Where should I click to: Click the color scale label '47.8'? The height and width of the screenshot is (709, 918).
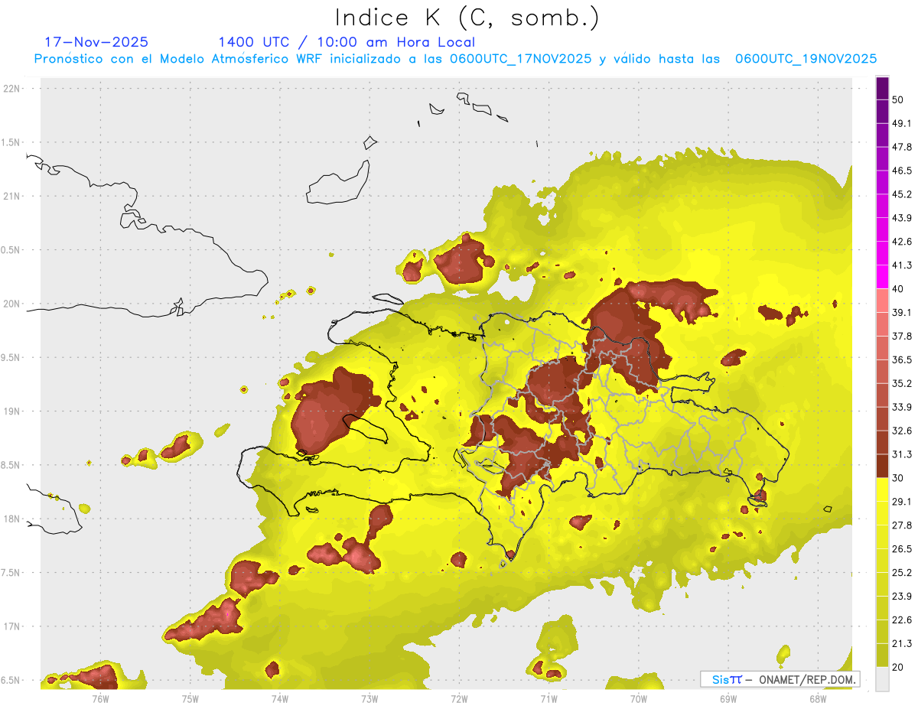click(x=902, y=147)
